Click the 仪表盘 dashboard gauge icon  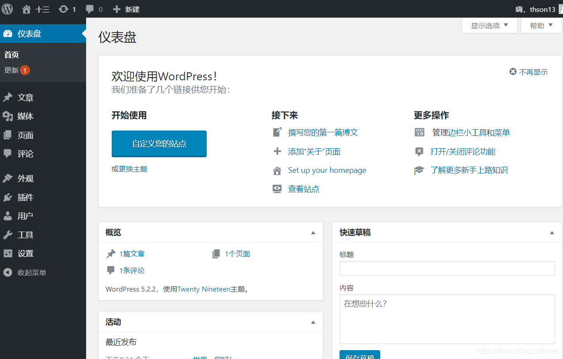point(8,34)
